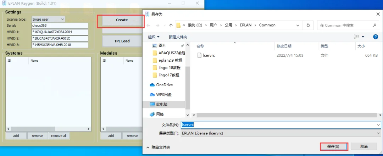Select 图片 in navigation pane
This screenshot has height=156, width=383.
point(162,46)
